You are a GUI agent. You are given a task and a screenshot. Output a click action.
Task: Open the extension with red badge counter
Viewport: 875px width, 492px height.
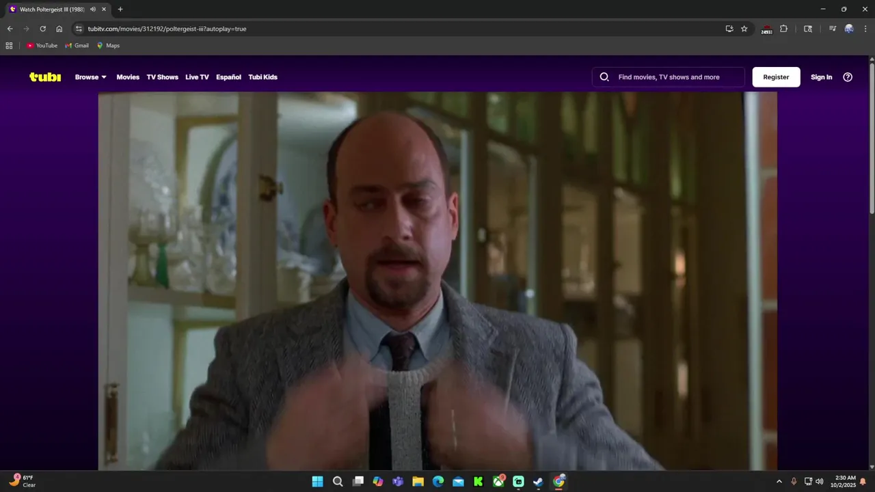[x=767, y=29]
